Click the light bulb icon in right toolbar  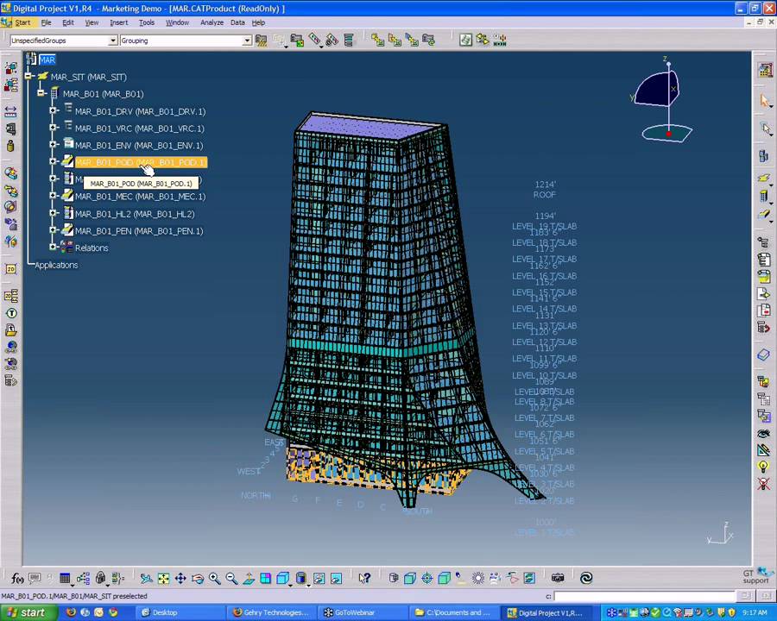pos(763,467)
